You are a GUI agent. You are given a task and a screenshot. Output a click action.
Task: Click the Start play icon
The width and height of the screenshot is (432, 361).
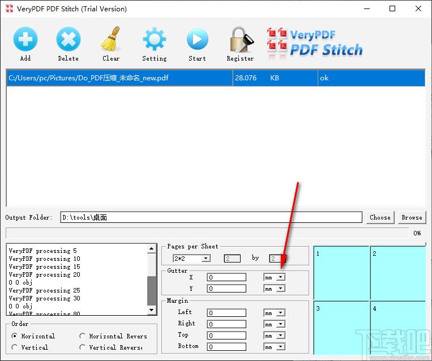pos(197,39)
